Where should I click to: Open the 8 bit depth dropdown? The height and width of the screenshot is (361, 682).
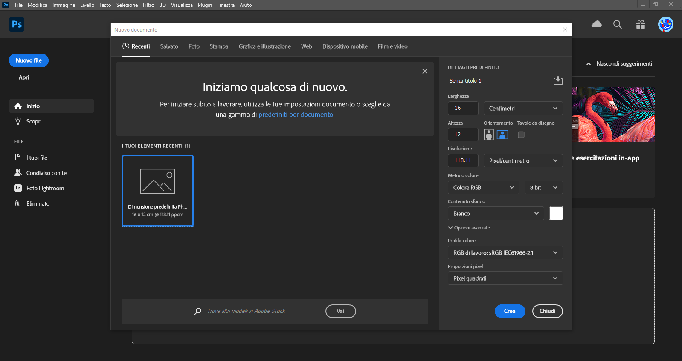[543, 187]
